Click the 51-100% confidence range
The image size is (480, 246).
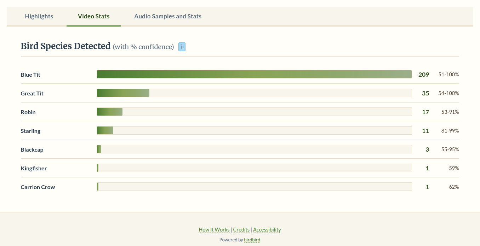click(x=448, y=75)
